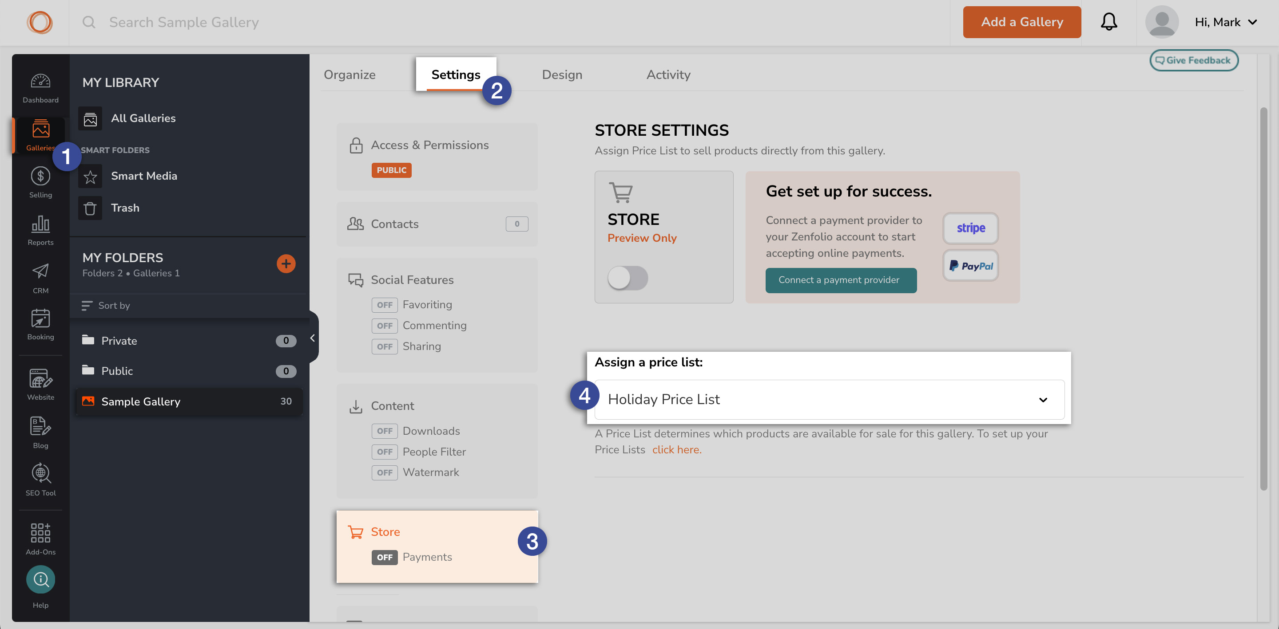Open the Dashboard from the sidebar
Image resolution: width=1279 pixels, height=629 pixels.
pos(40,88)
